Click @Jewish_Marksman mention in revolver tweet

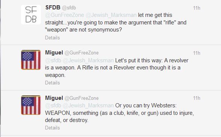(x=88, y=60)
